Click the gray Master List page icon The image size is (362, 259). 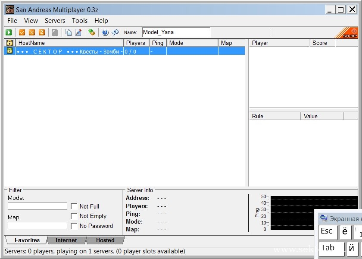tap(55, 32)
